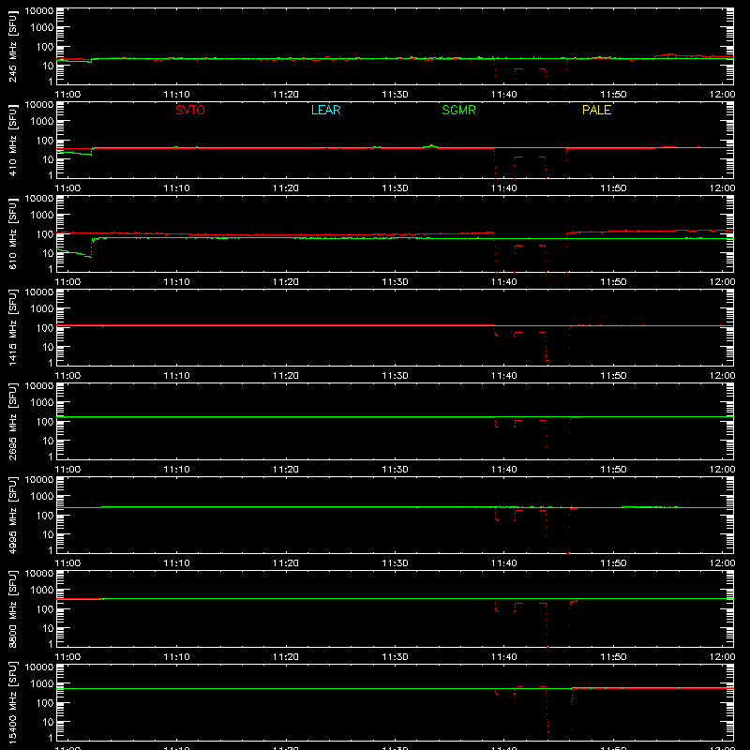Click the cyan LEAR station legend label
The image size is (750, 750).
point(325,110)
